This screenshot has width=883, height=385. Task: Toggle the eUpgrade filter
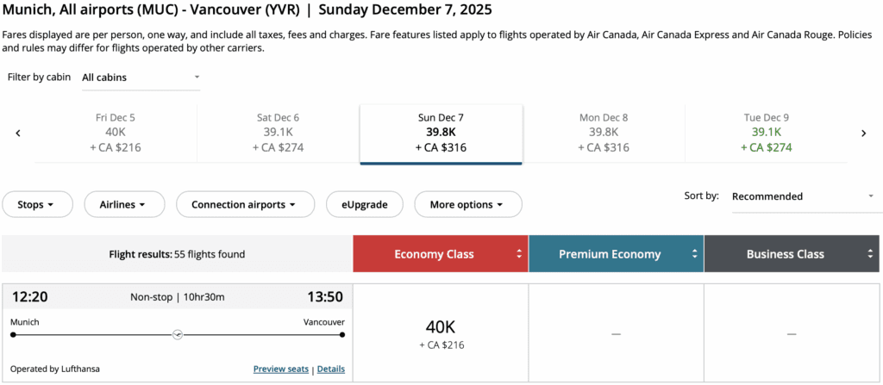click(363, 205)
